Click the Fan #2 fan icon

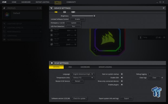tap(51, 35)
